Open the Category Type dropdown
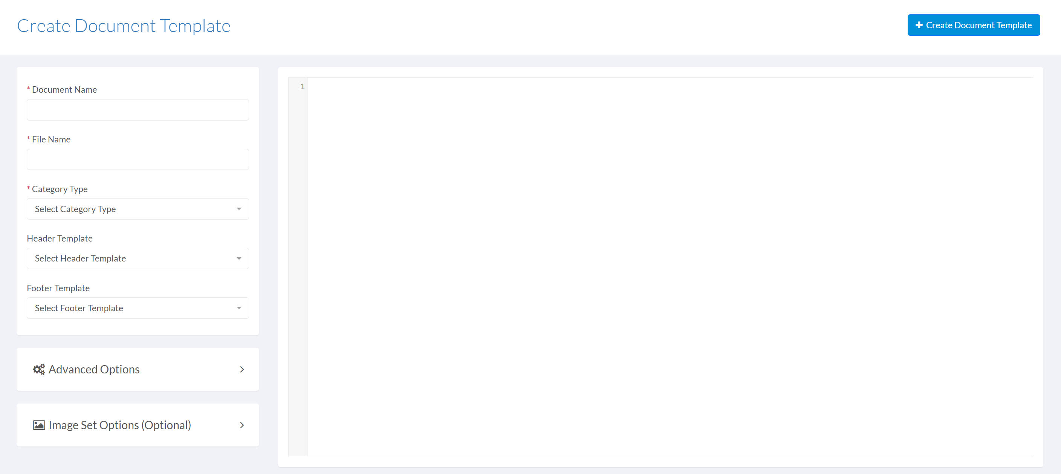This screenshot has width=1061, height=474. point(138,209)
